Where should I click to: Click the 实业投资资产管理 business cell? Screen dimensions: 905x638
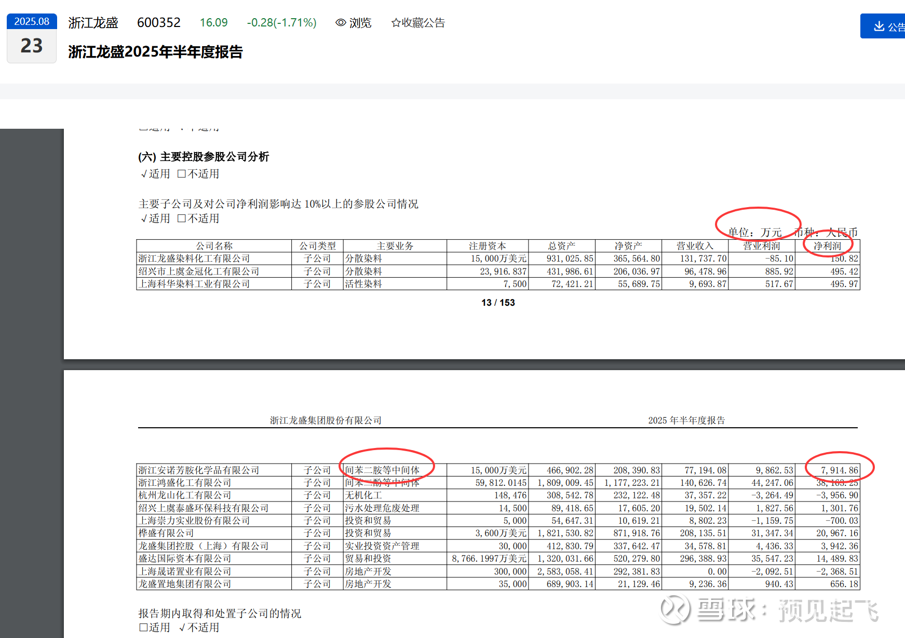[x=382, y=546]
